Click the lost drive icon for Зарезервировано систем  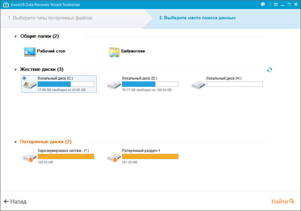click(x=30, y=158)
